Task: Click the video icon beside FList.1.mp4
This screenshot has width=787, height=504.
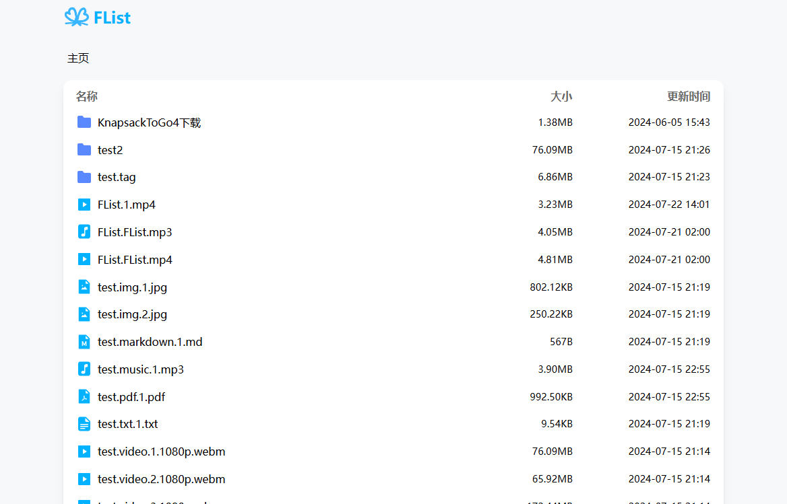Action: point(84,204)
